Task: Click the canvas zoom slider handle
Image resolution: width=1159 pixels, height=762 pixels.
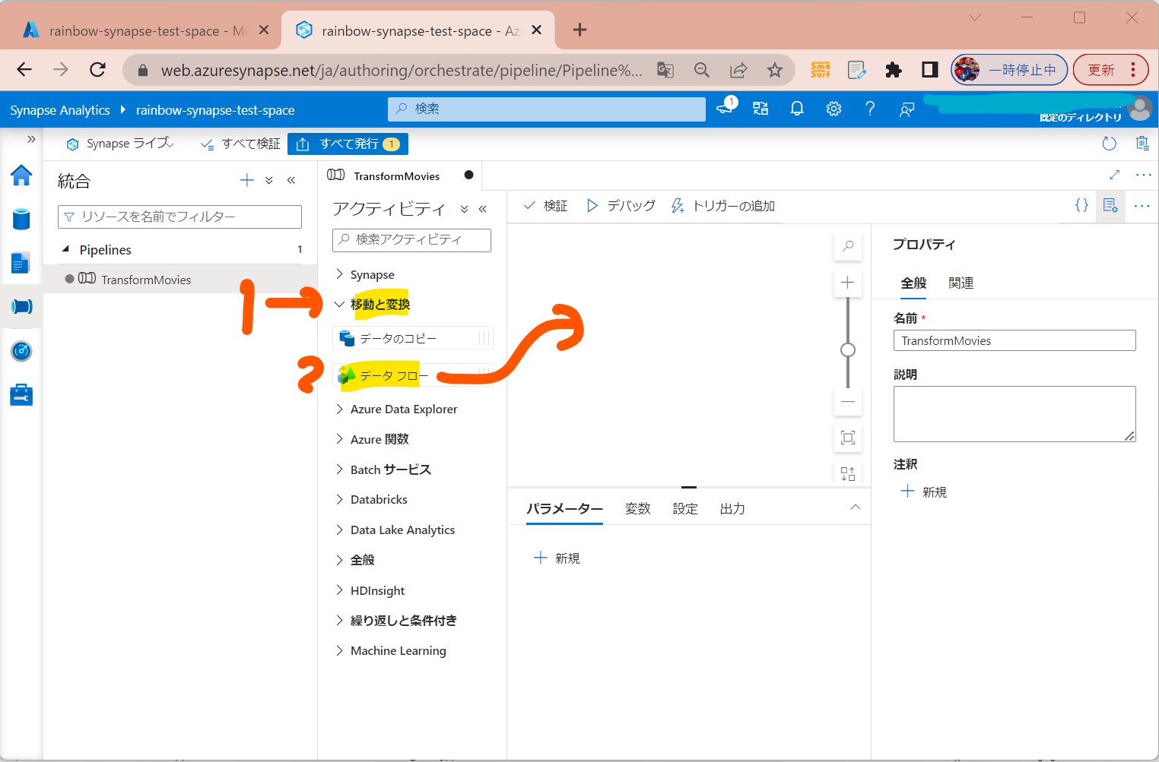Action: point(848,350)
